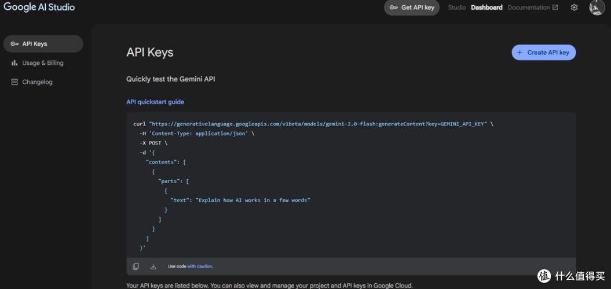This screenshot has height=289, width=611.
Task: Open settings via the gear icon
Action: pyautogui.click(x=574, y=8)
